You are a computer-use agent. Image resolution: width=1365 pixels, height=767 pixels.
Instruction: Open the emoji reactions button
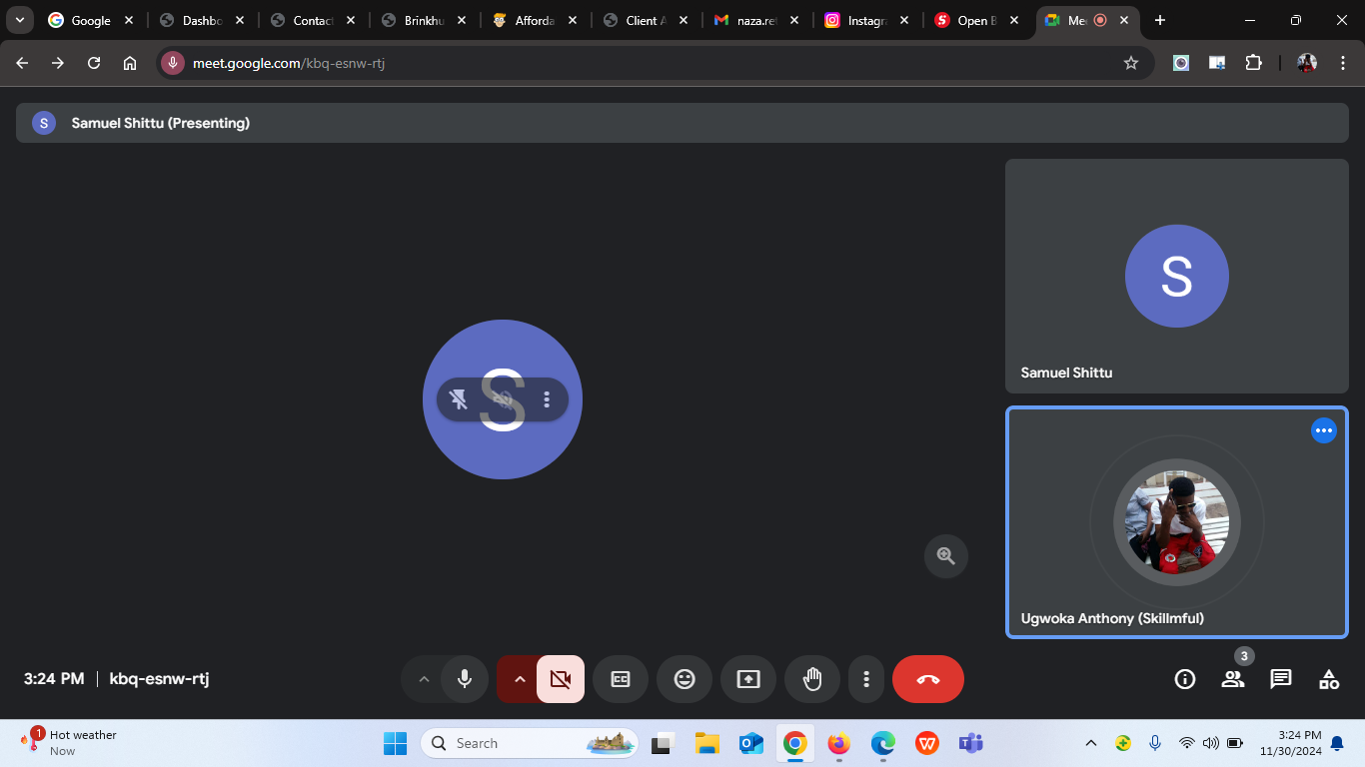pyautogui.click(x=684, y=679)
